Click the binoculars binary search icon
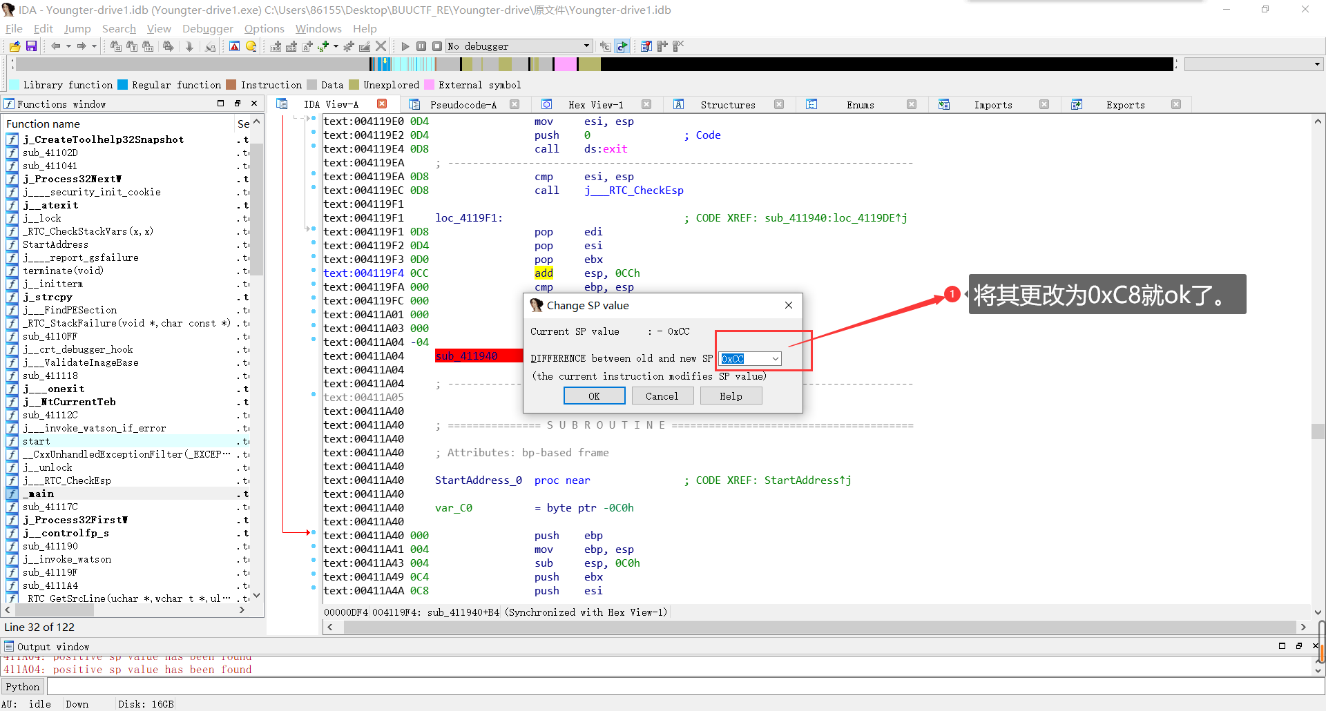1326x711 pixels. coord(148,46)
